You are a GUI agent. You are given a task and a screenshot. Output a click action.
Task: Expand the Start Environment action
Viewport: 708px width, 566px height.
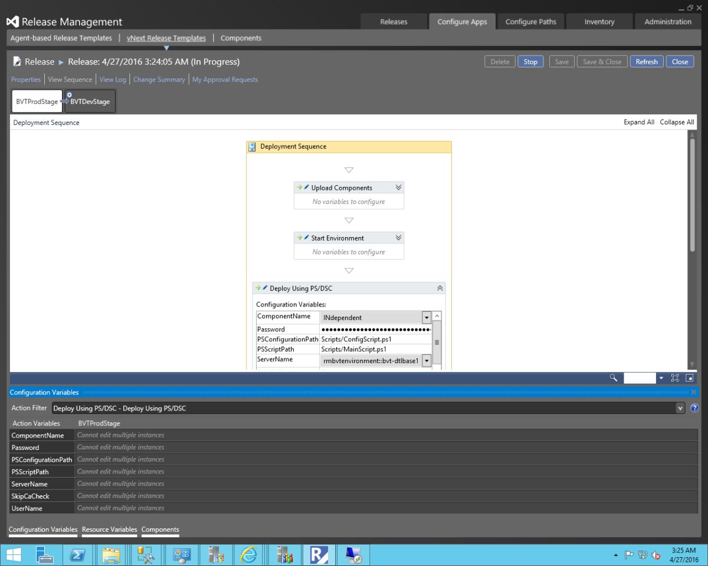click(x=398, y=238)
